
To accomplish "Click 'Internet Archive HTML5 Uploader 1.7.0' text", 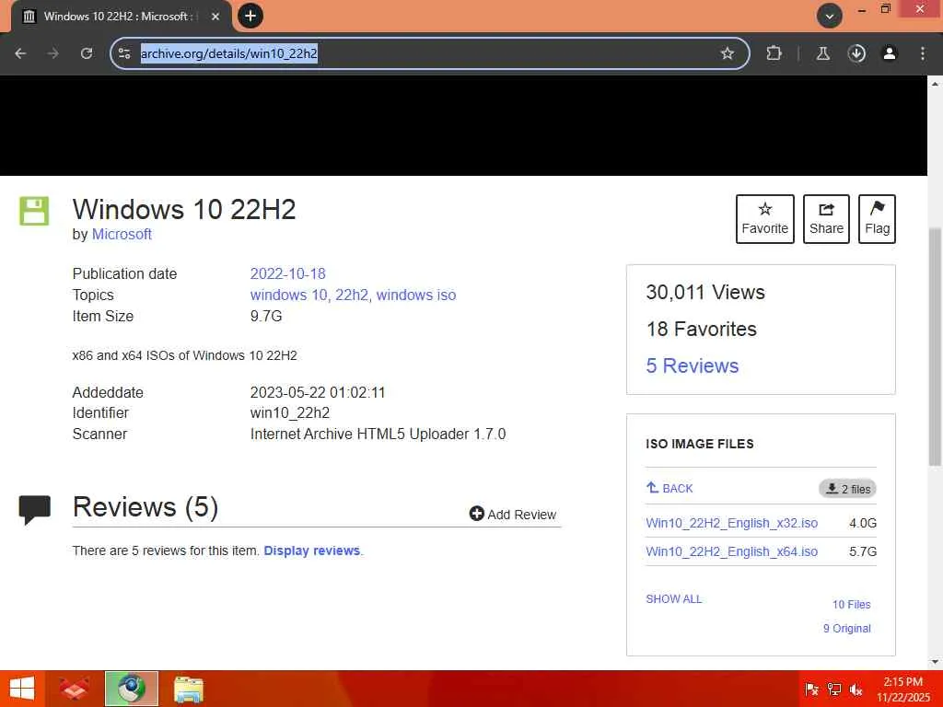I will click(x=378, y=435).
